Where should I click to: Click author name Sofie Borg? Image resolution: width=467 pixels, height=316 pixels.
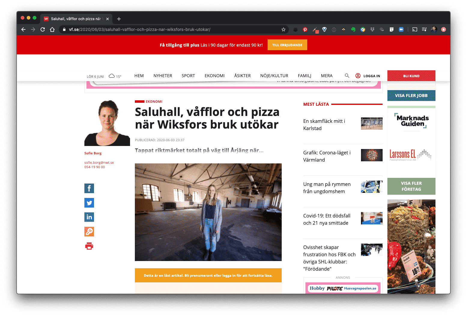[x=93, y=153]
